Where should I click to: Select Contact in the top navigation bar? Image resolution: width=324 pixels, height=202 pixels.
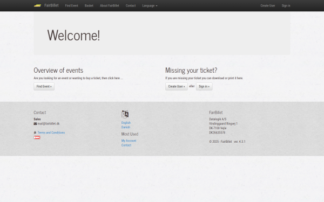(x=131, y=5)
